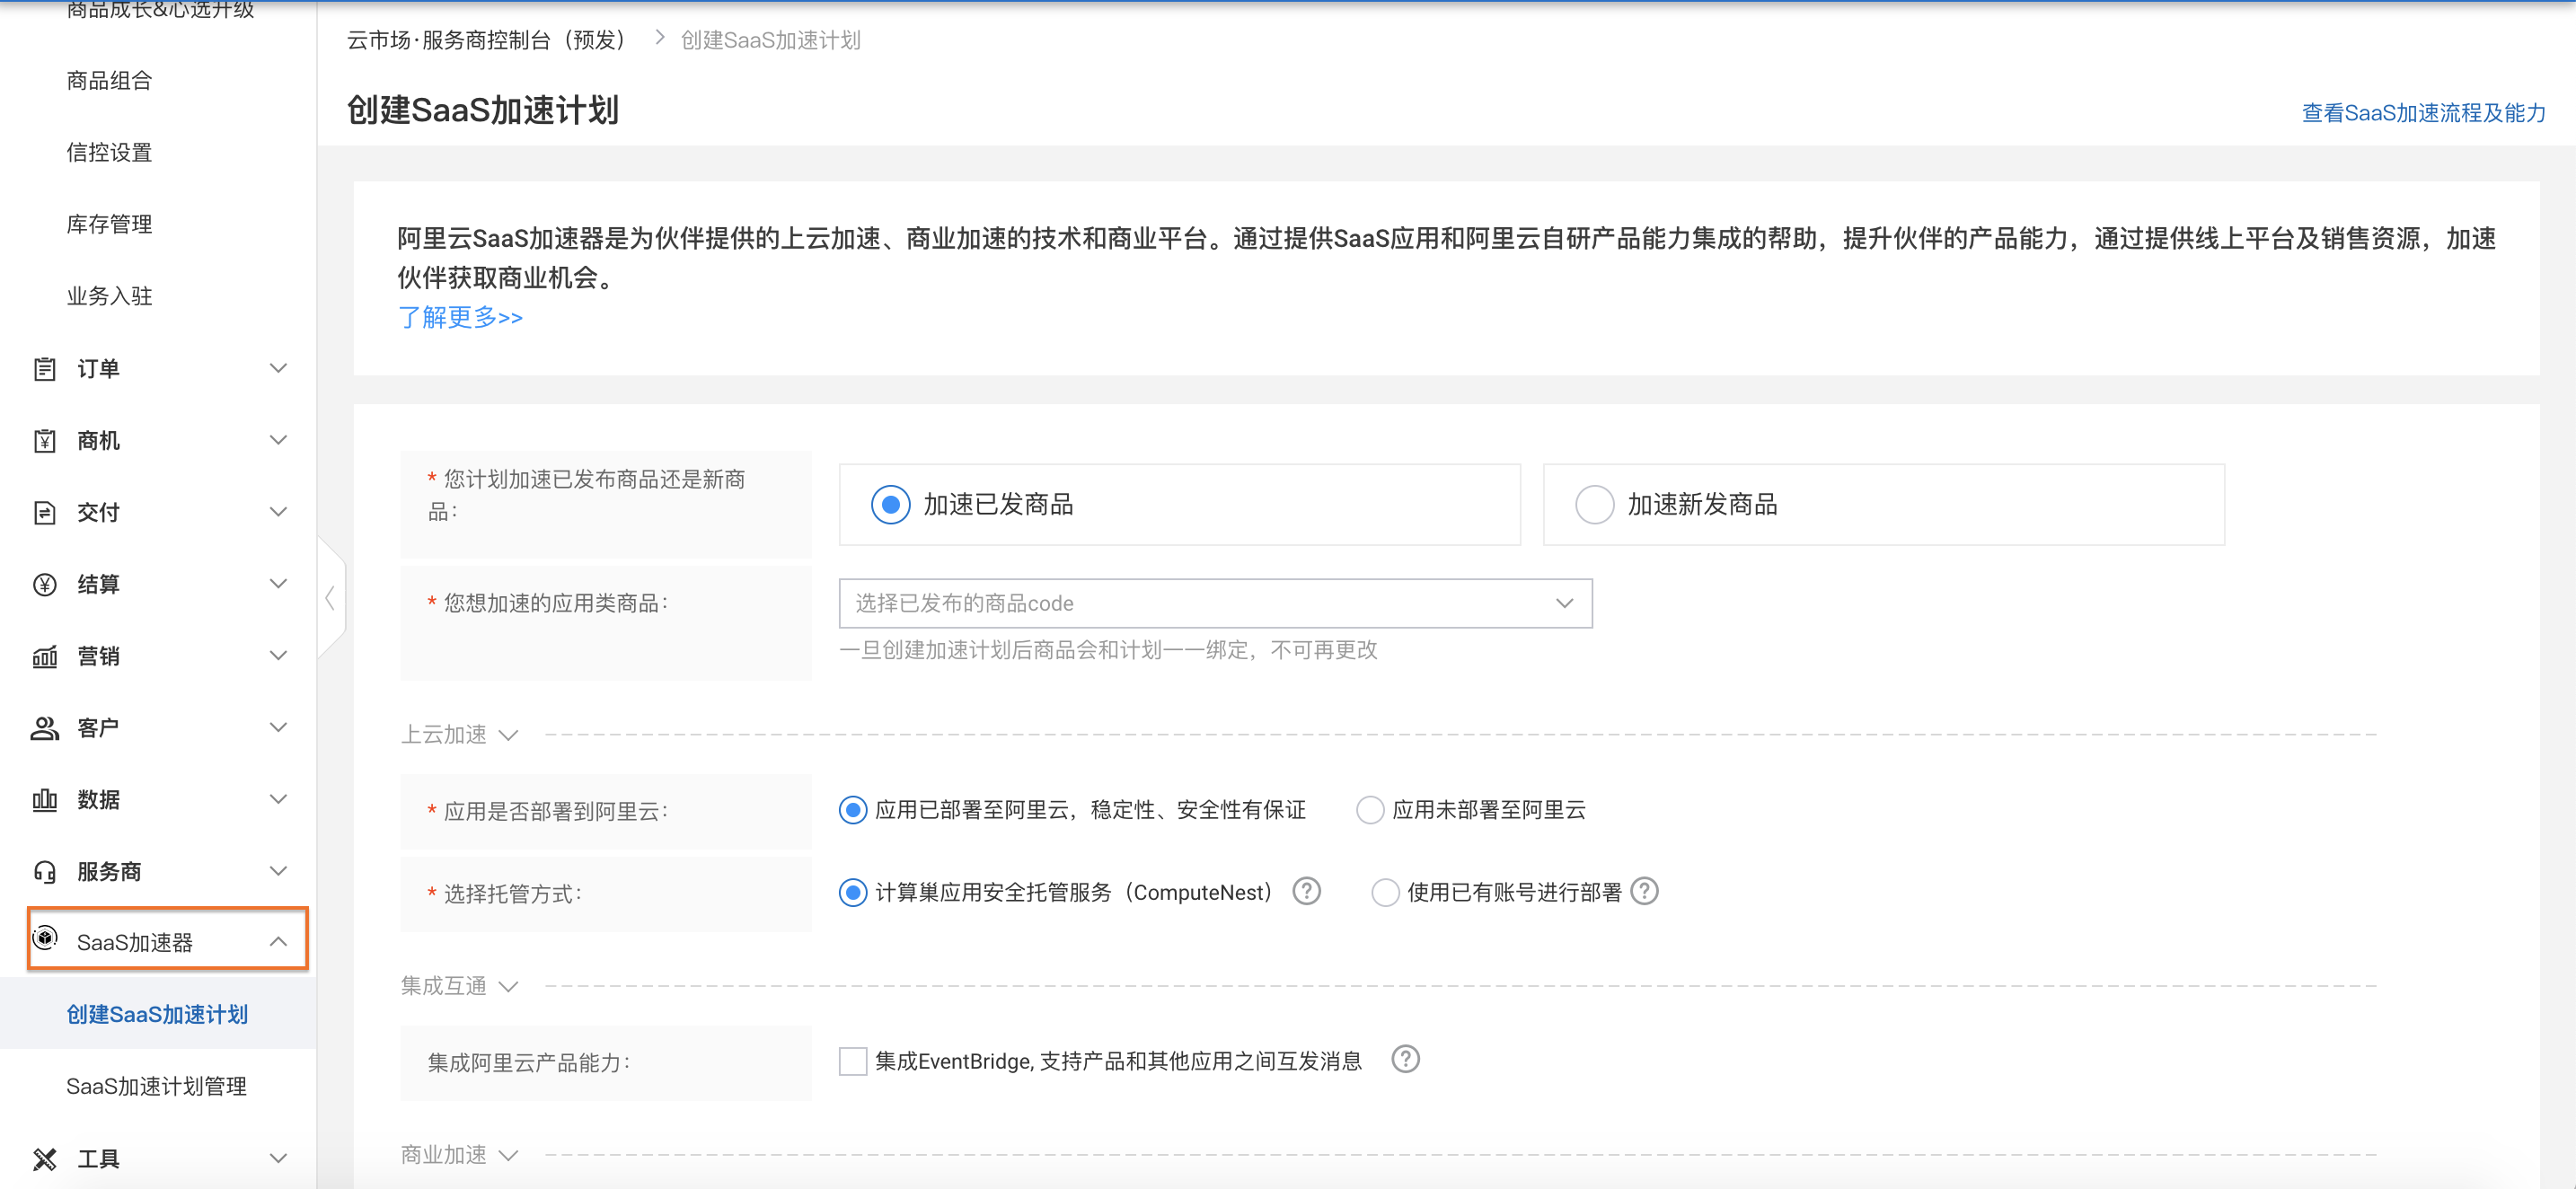2576x1189 pixels.
Task: Expand the 数据 menu chevron
Action: (x=279, y=800)
